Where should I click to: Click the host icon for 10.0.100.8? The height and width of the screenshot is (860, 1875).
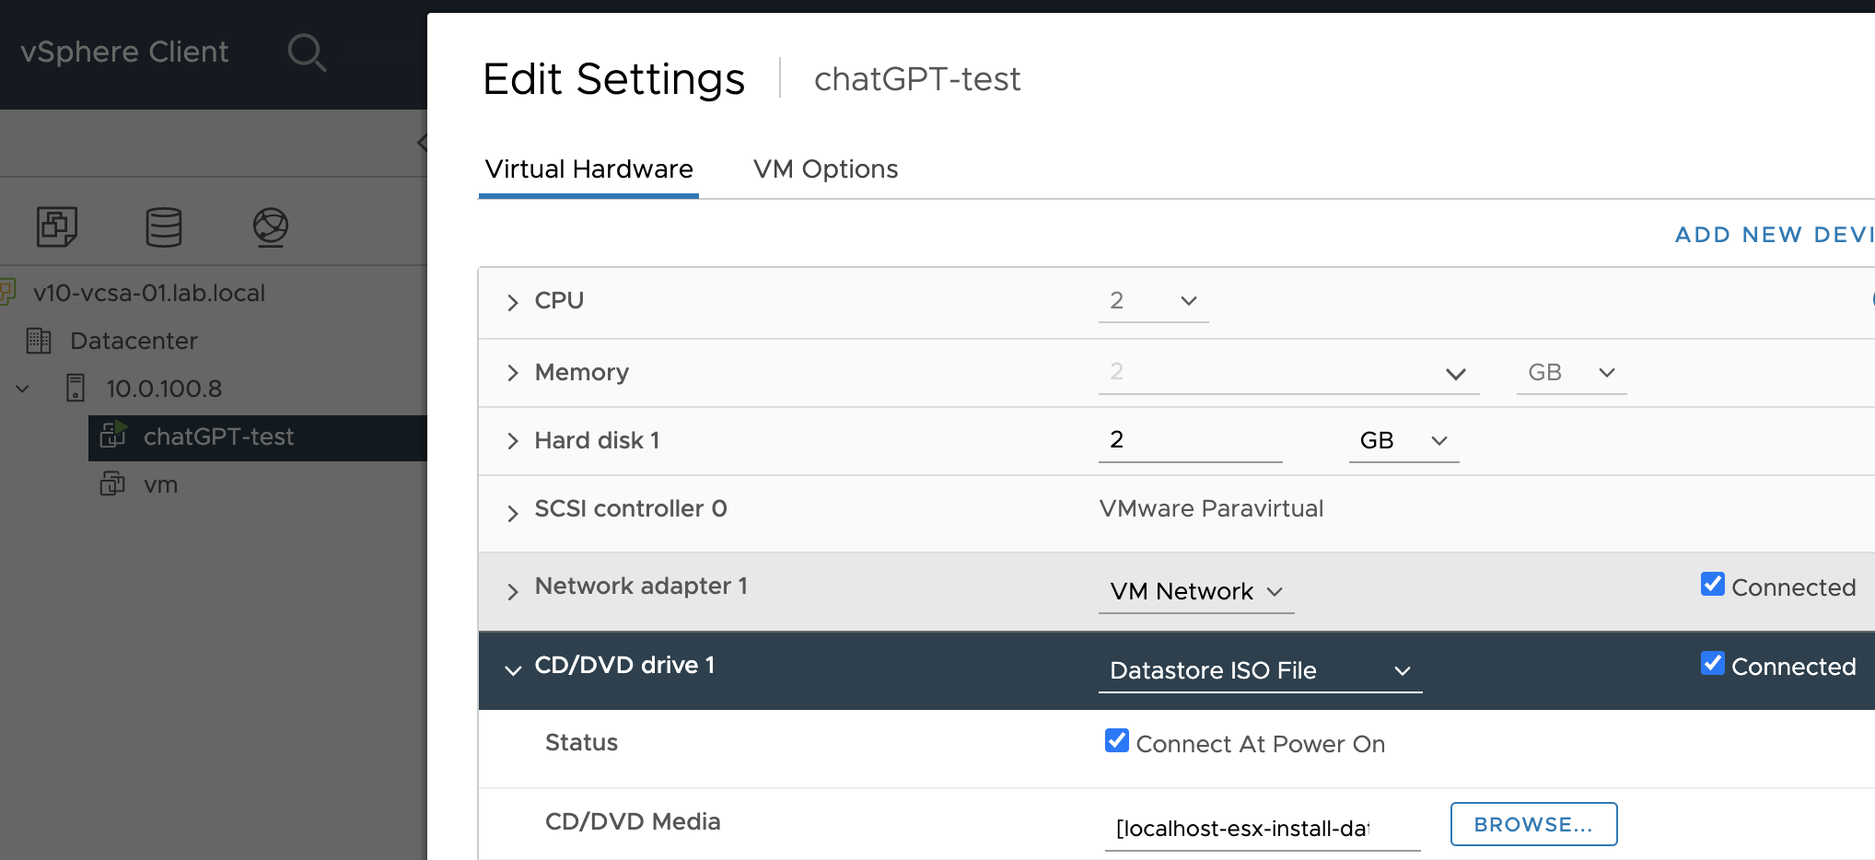[x=76, y=388]
